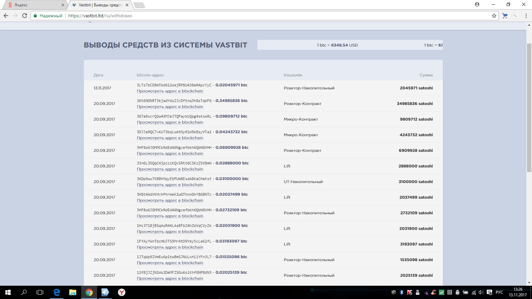Go back with the browser back arrow

point(6,16)
